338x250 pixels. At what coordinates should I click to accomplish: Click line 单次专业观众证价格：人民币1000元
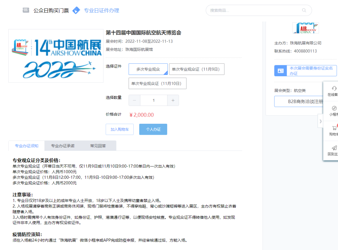click(x=45, y=172)
